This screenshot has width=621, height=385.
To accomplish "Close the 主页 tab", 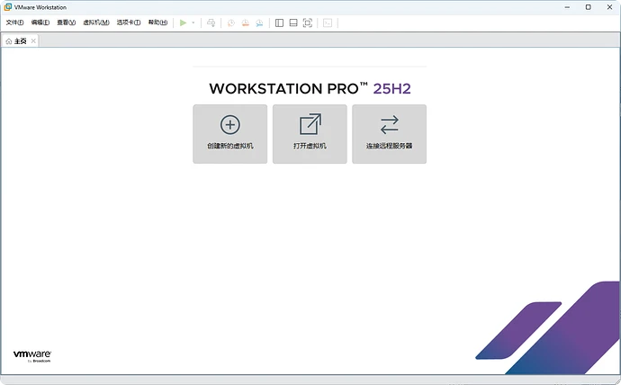I will pyautogui.click(x=33, y=40).
